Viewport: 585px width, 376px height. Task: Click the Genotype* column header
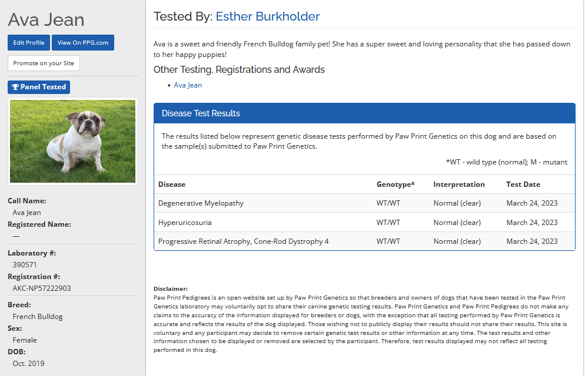point(395,184)
